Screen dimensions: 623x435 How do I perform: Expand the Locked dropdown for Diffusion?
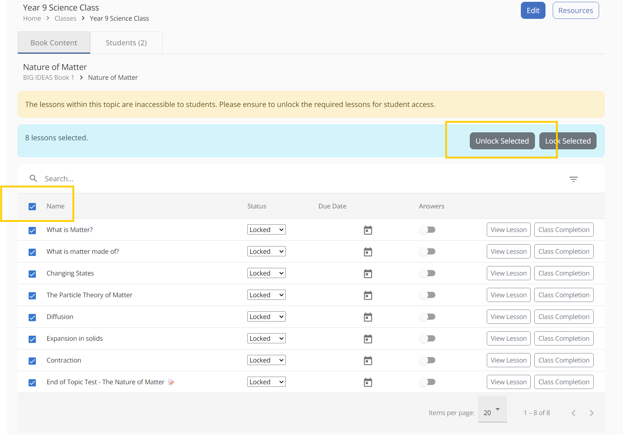tap(266, 317)
